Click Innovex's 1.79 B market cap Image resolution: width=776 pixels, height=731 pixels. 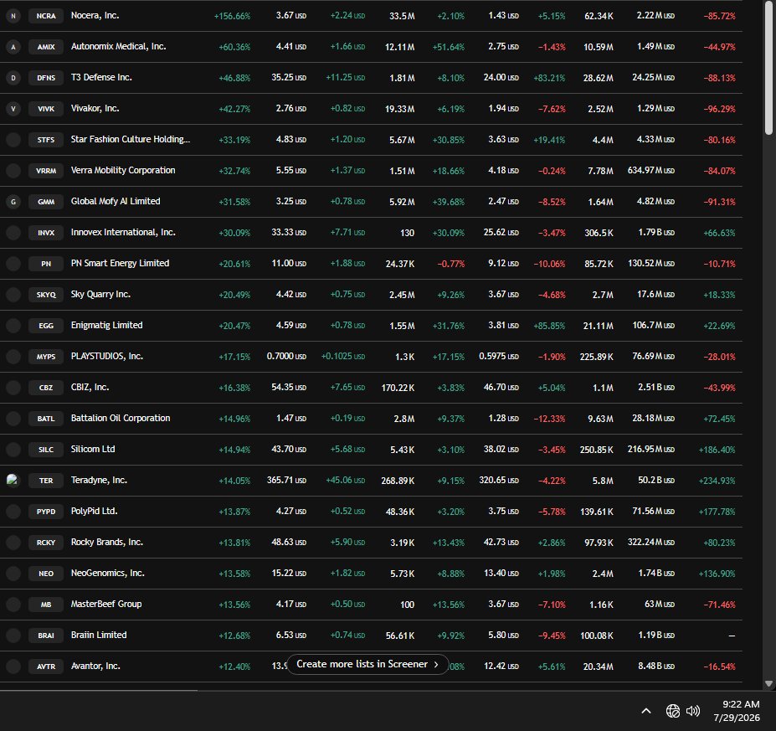[x=656, y=232]
